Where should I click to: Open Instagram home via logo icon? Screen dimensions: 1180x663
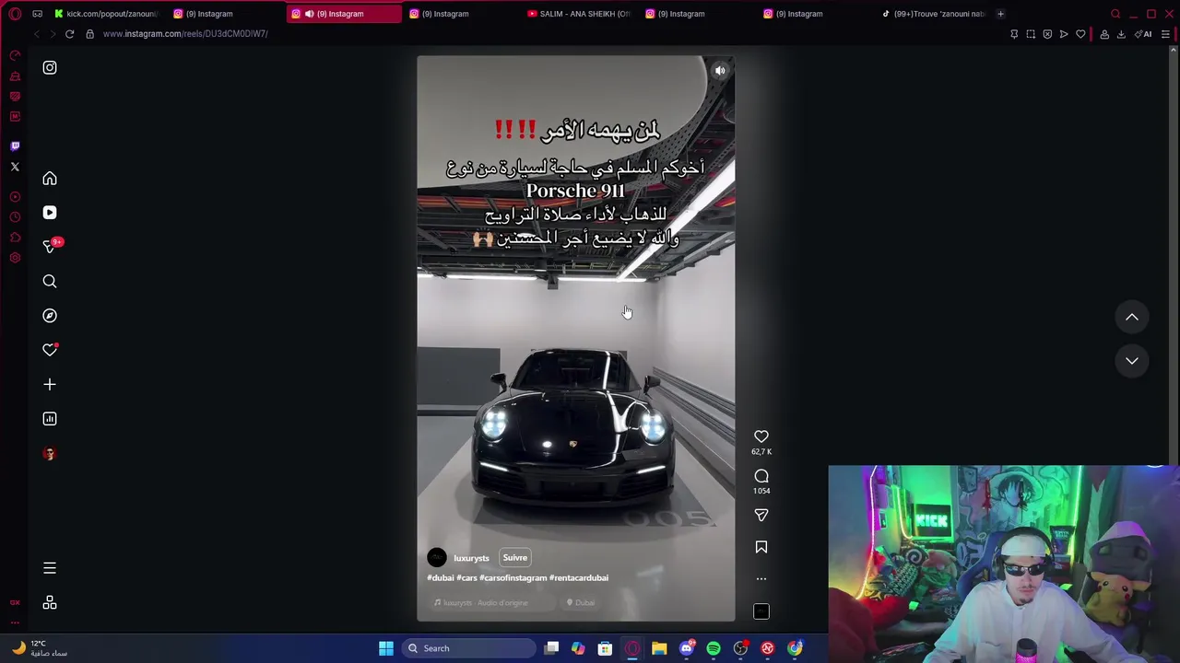50,67
